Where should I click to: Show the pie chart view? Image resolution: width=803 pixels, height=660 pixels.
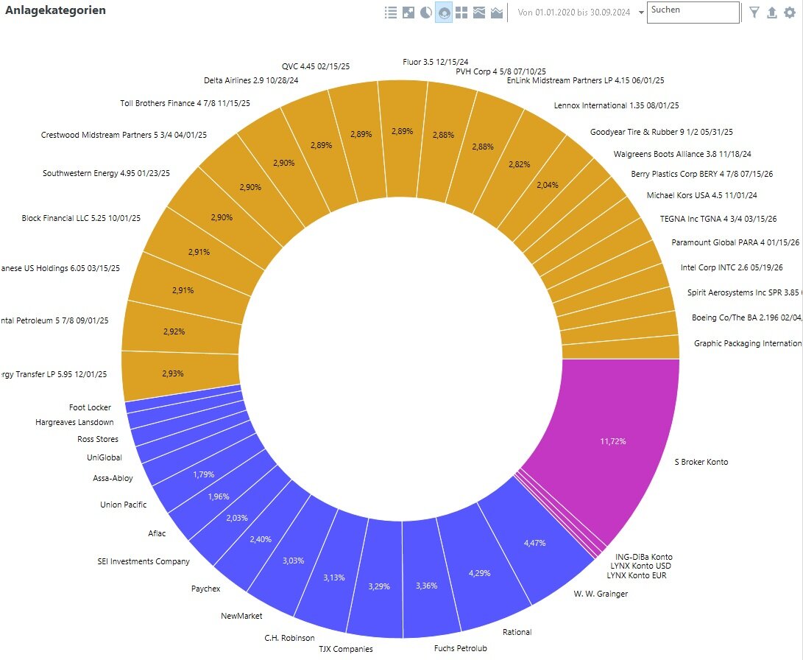pos(426,13)
